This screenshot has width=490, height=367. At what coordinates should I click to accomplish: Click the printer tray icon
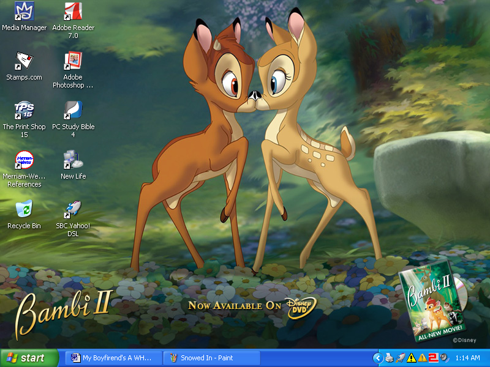(389, 358)
